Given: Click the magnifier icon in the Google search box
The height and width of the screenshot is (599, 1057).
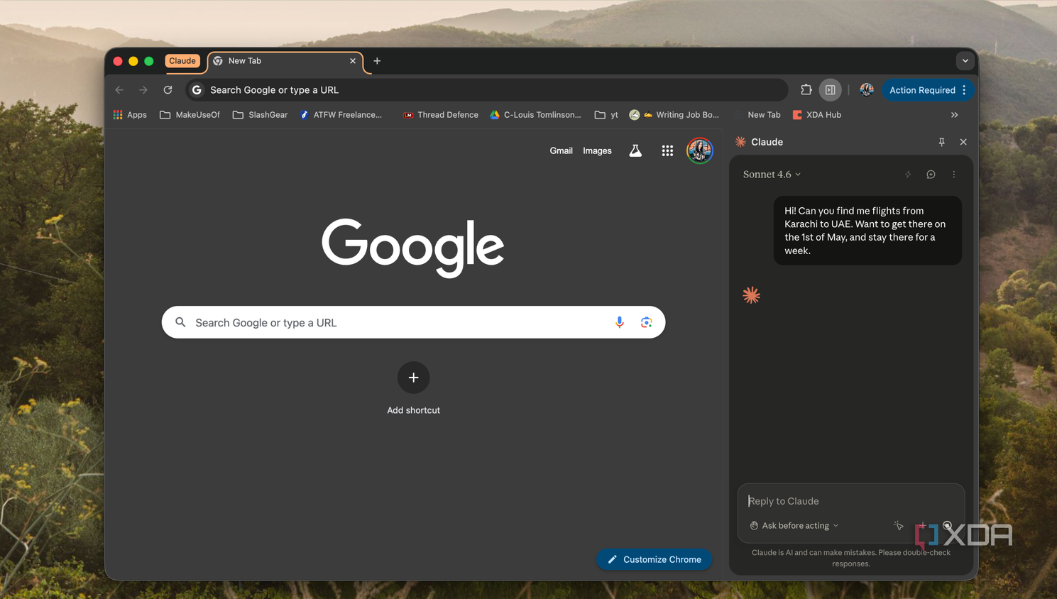Looking at the screenshot, I should [180, 322].
